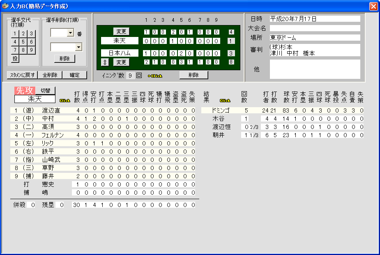Image resolution: width=380 pixels, height=255 pixels.
Task: Select batting order 9 in 選手交代 panel
Action: pos(32,50)
